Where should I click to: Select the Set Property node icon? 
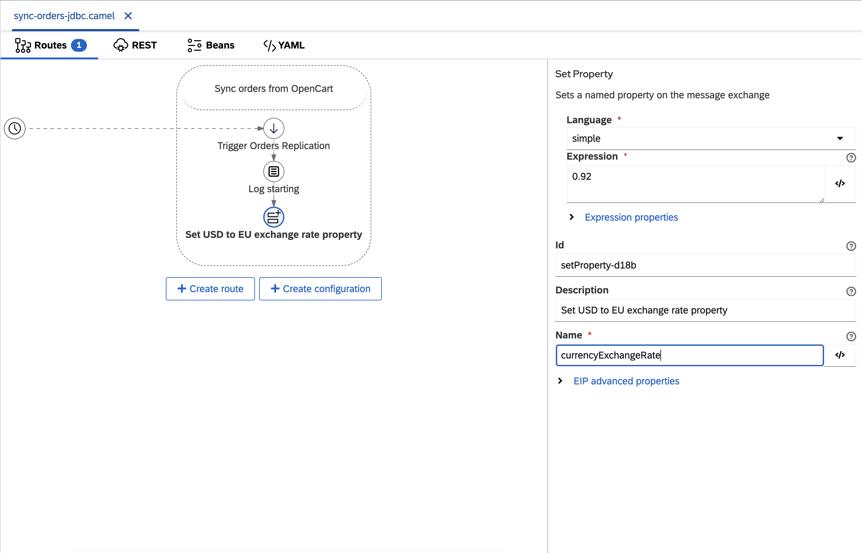tap(274, 217)
